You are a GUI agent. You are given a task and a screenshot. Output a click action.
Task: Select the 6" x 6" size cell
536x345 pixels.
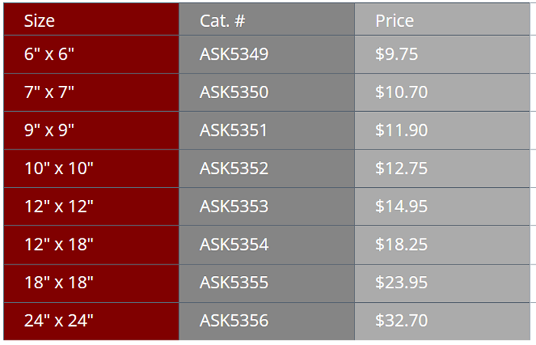[49, 55]
